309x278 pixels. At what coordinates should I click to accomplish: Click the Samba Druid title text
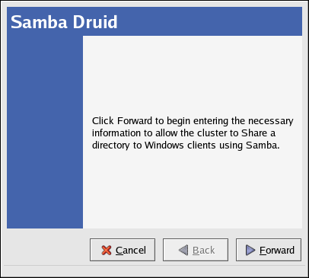[64, 22]
